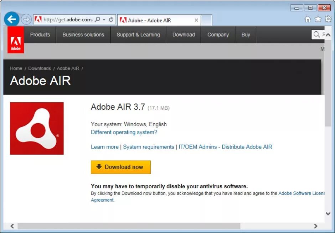Click the vertical scrollbar thumb
Image resolution: width=335 pixels, height=233 pixels.
click(x=328, y=83)
